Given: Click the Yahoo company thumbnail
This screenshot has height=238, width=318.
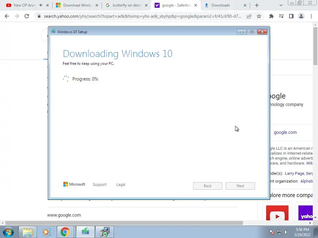Looking at the screenshot, I should click(x=306, y=213).
